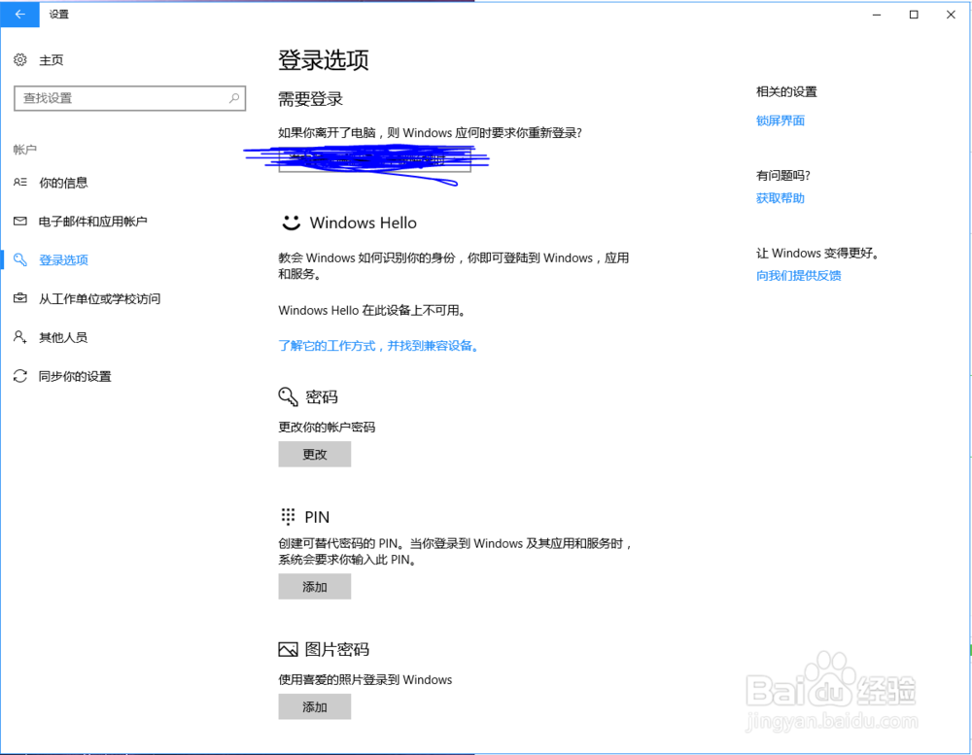Click the person-plus icon for 其他人员
Screen dimensions: 972x755
20,336
